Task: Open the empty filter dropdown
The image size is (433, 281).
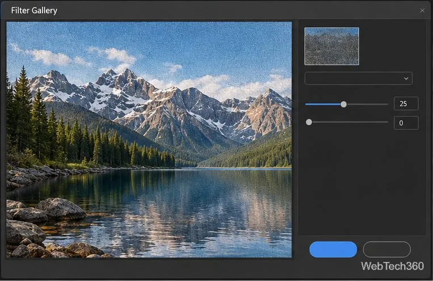Action: pyautogui.click(x=359, y=78)
